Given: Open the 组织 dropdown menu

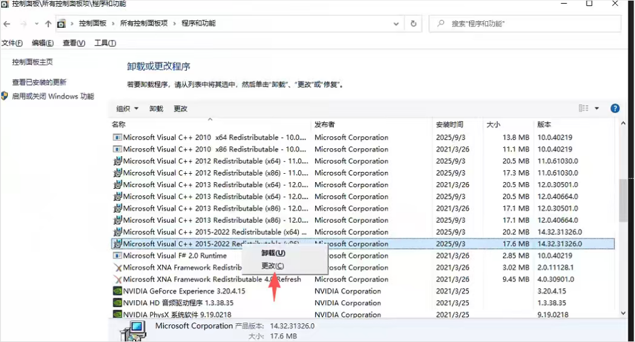Looking at the screenshot, I should click(x=127, y=109).
